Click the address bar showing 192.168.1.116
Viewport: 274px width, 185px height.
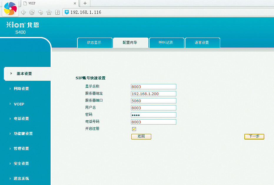(x=169, y=12)
